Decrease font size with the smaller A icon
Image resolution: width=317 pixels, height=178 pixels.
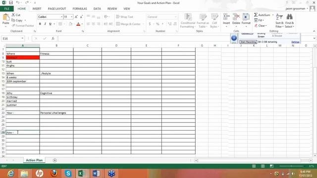click(x=81, y=17)
